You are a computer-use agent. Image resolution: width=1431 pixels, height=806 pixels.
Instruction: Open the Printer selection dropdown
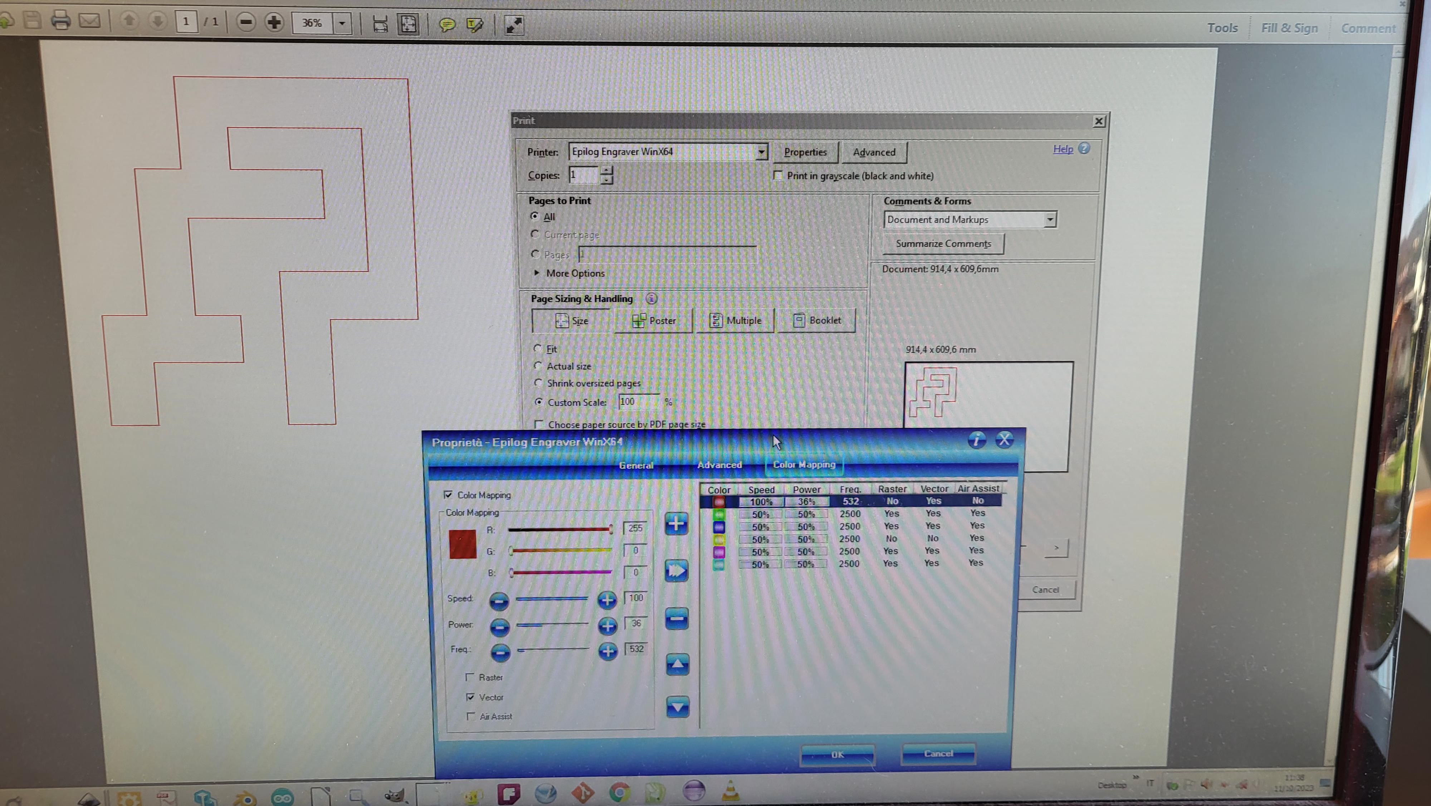click(x=761, y=152)
